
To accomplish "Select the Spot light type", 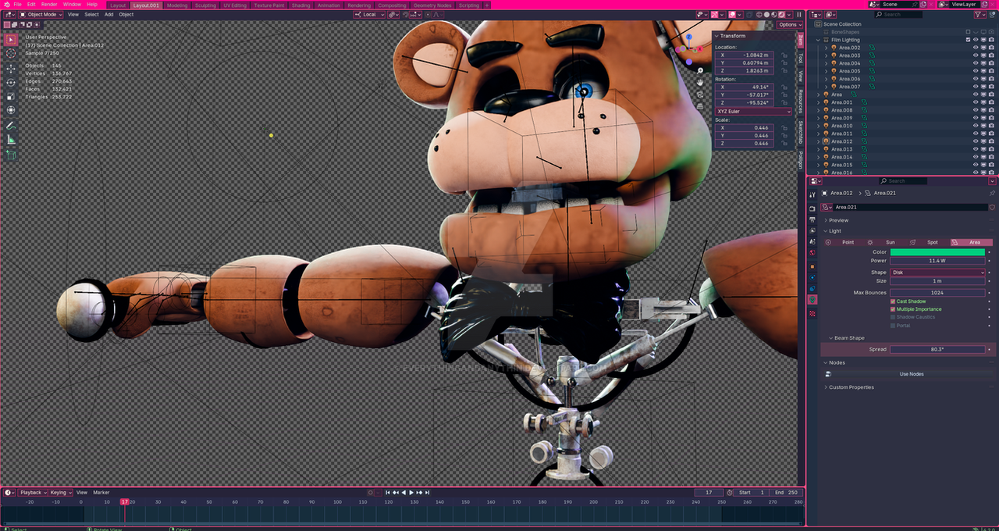I will point(928,242).
